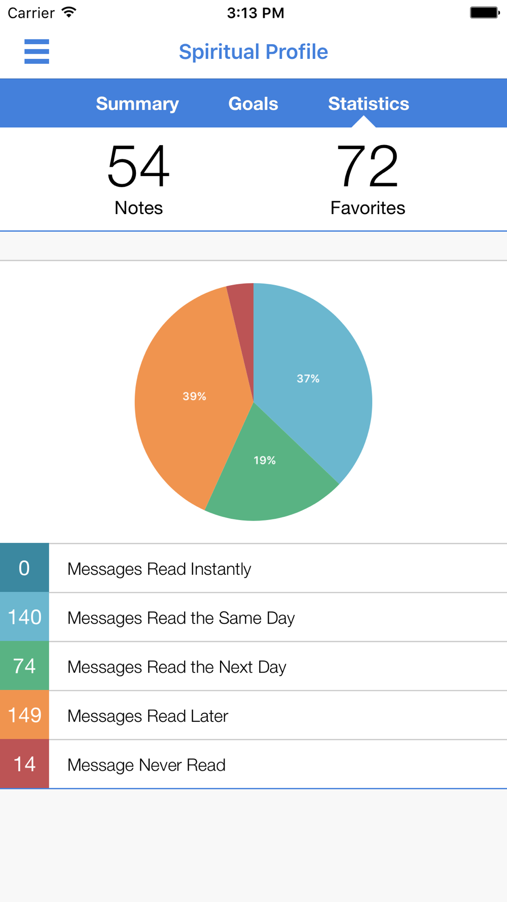Open the hamburger menu
Image resolution: width=507 pixels, height=902 pixels.
click(x=37, y=52)
